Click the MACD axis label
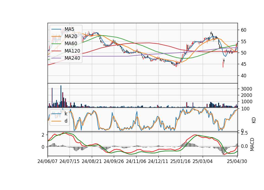 [x=252, y=144]
